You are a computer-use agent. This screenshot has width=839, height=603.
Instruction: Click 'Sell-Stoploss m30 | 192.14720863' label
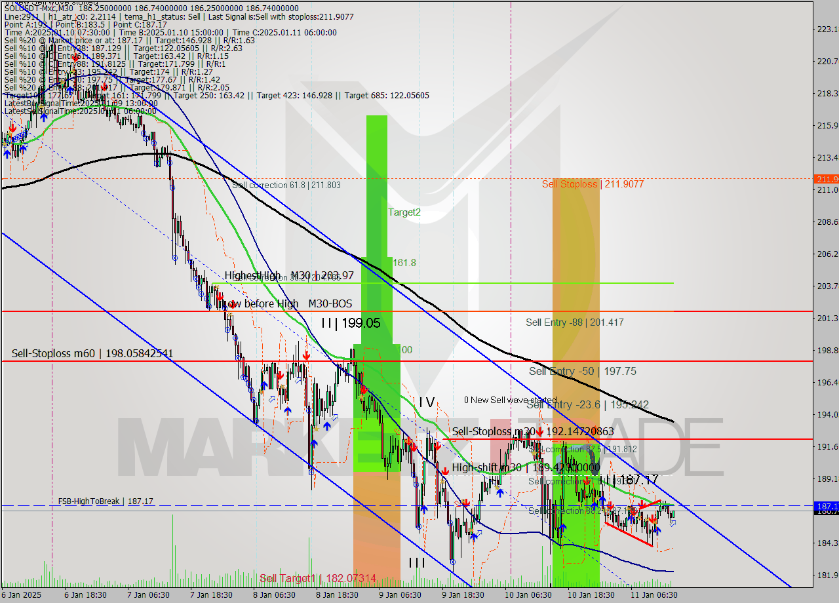[533, 432]
